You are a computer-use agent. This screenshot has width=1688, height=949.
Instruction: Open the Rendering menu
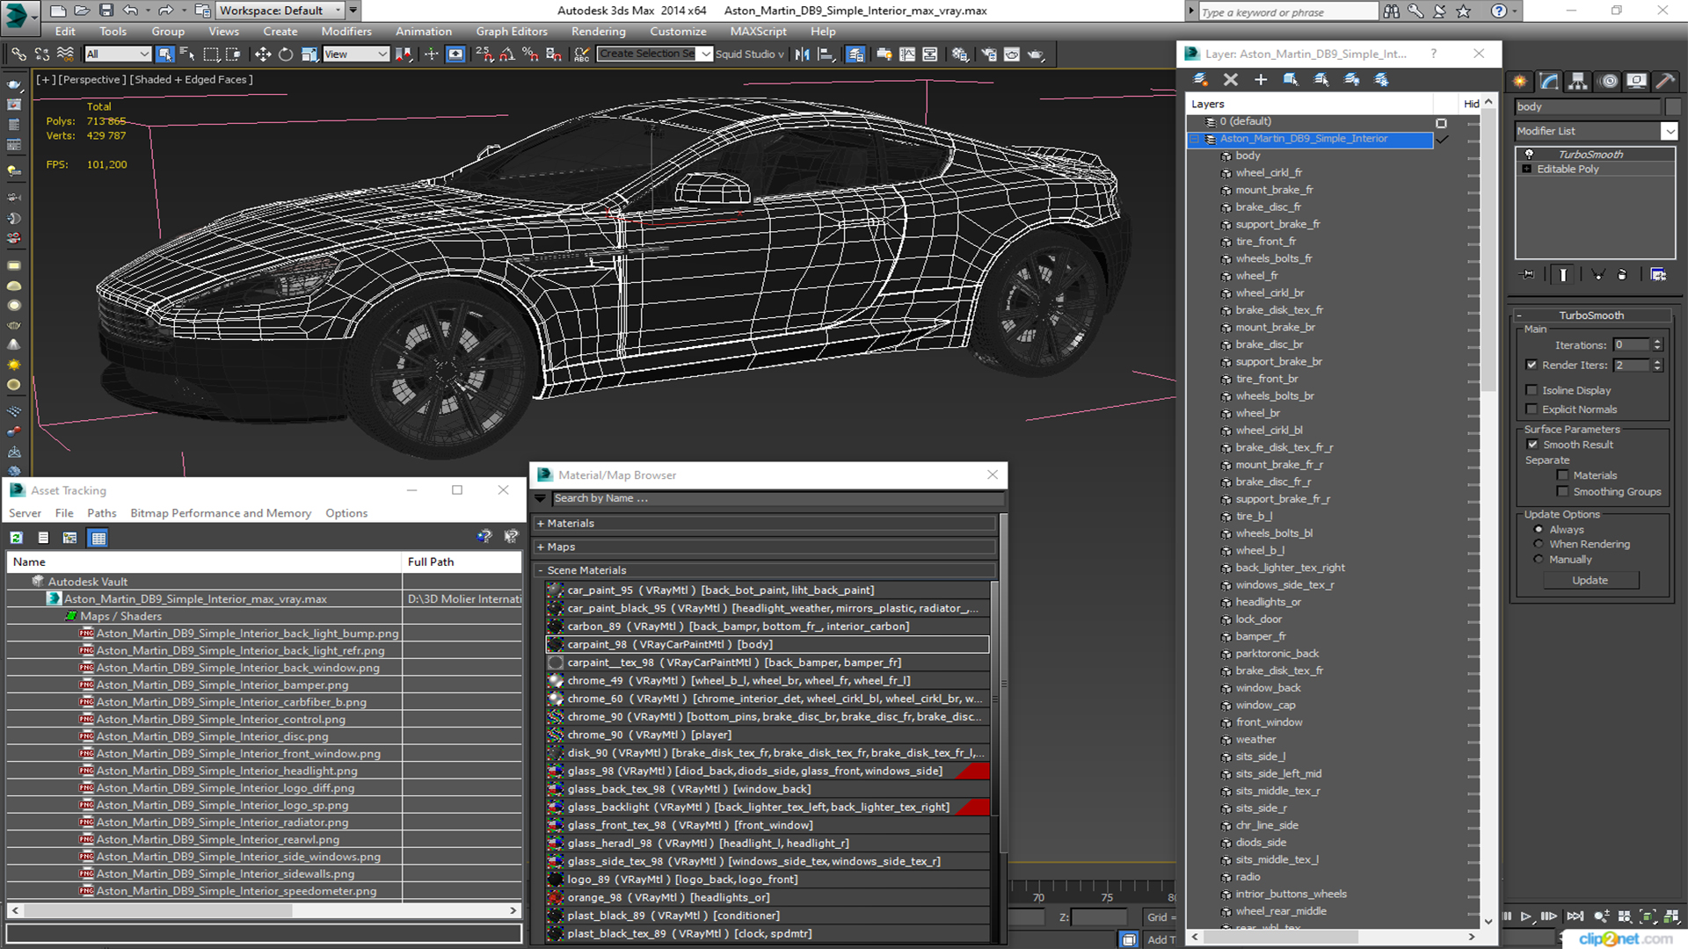598,32
